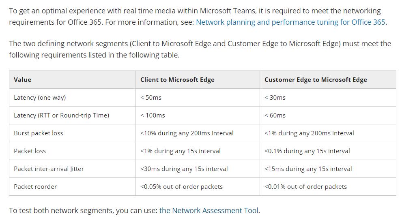Click the <0.1% during any 15s interval cell
Screen dimensions: 402x220
click(x=307, y=151)
